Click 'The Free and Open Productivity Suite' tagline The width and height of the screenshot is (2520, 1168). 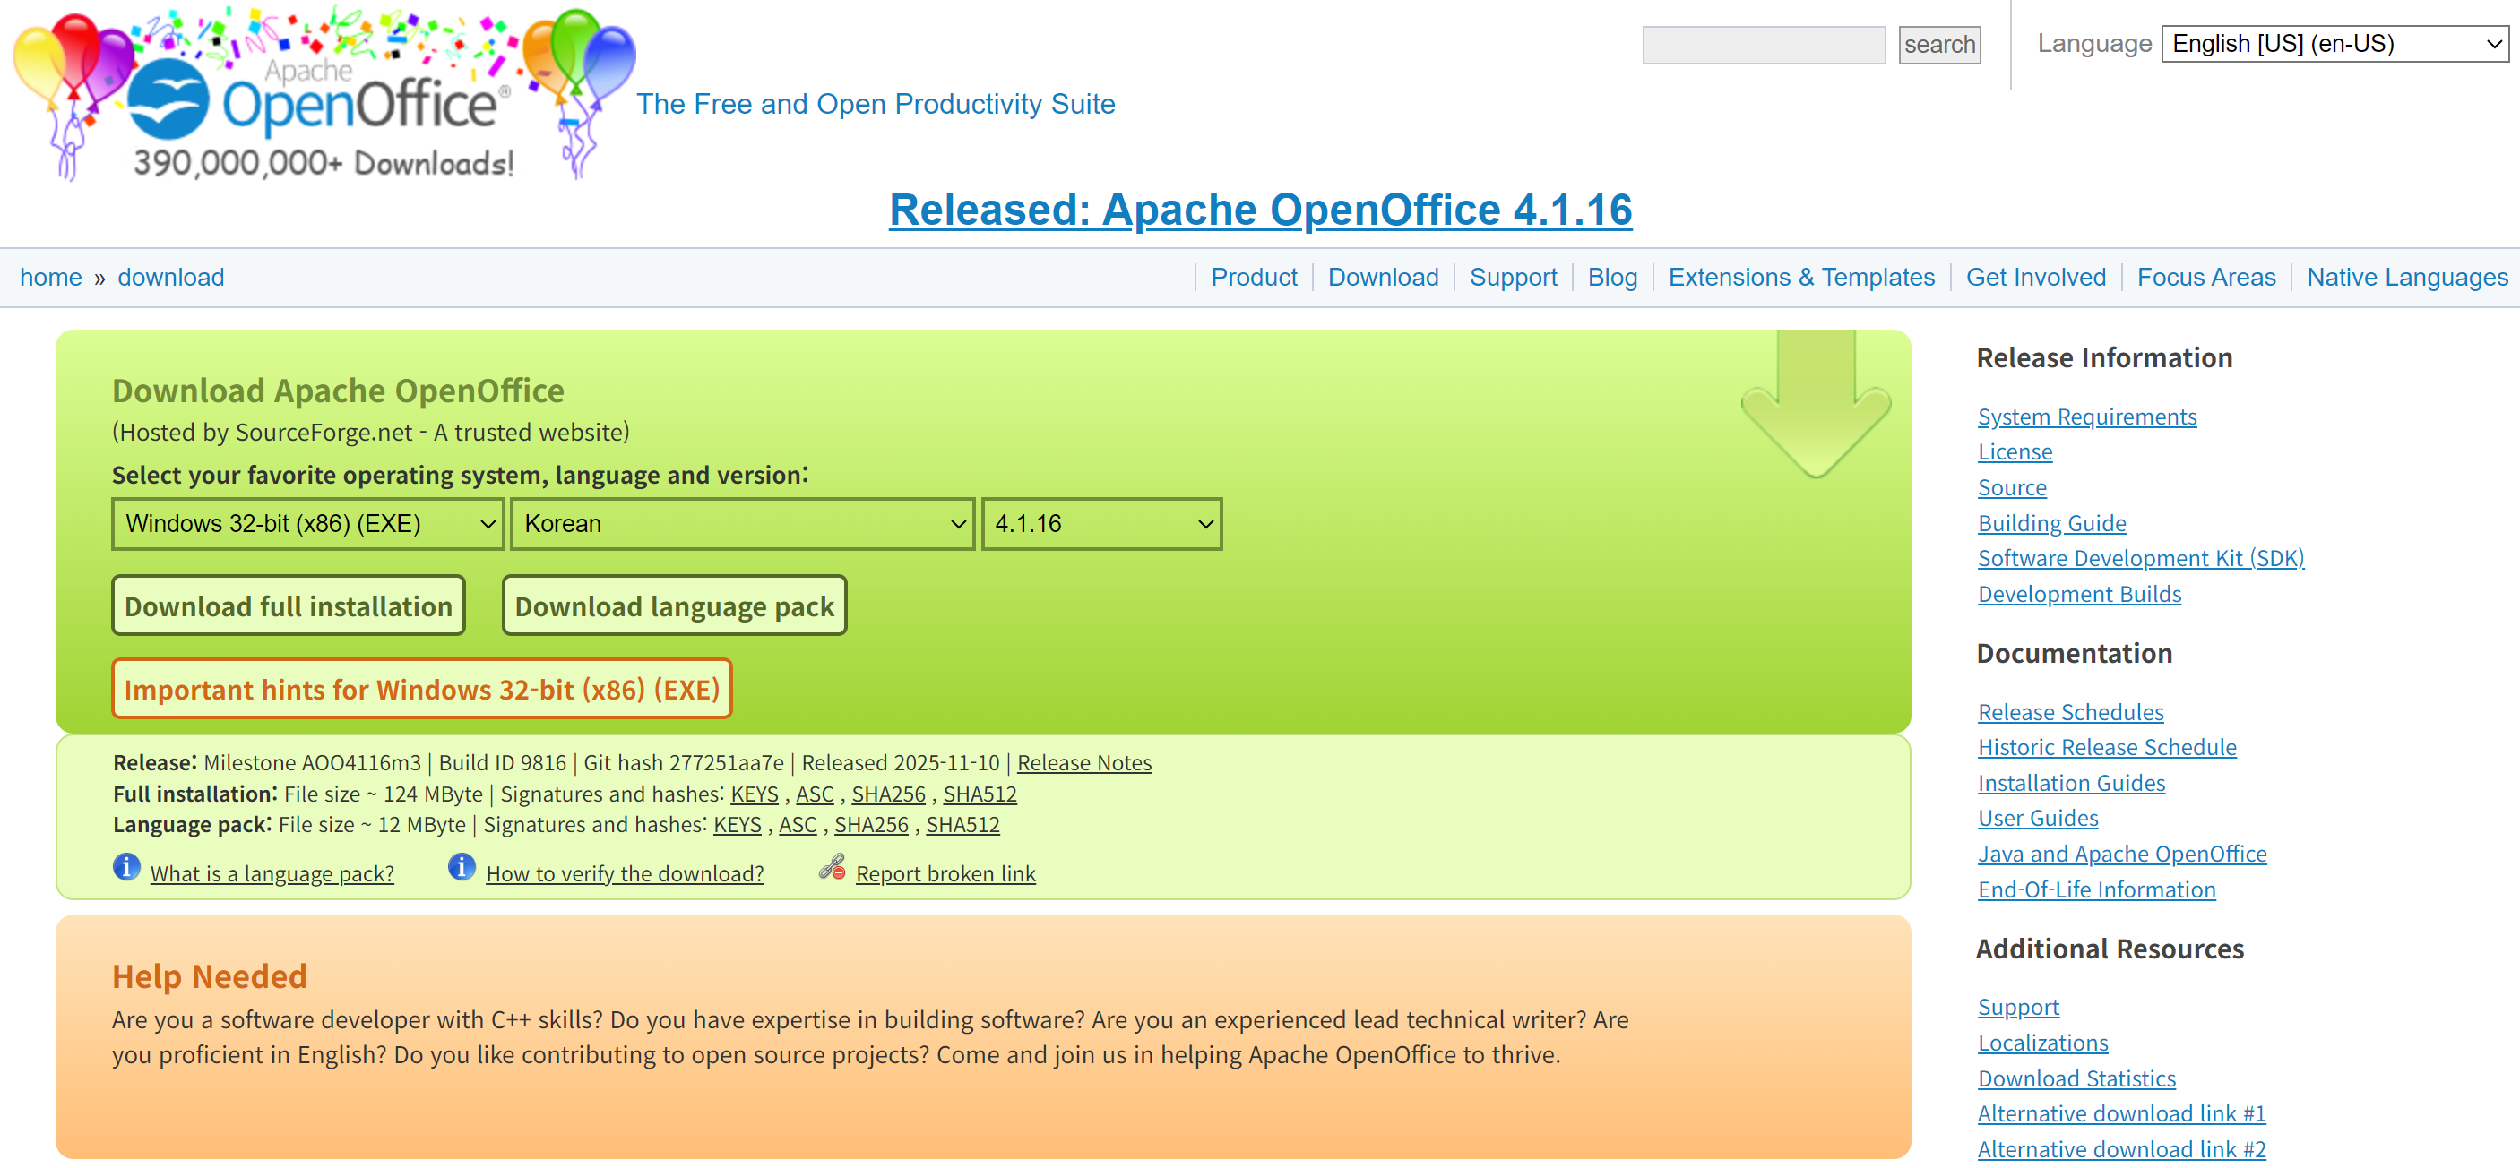coord(876,104)
